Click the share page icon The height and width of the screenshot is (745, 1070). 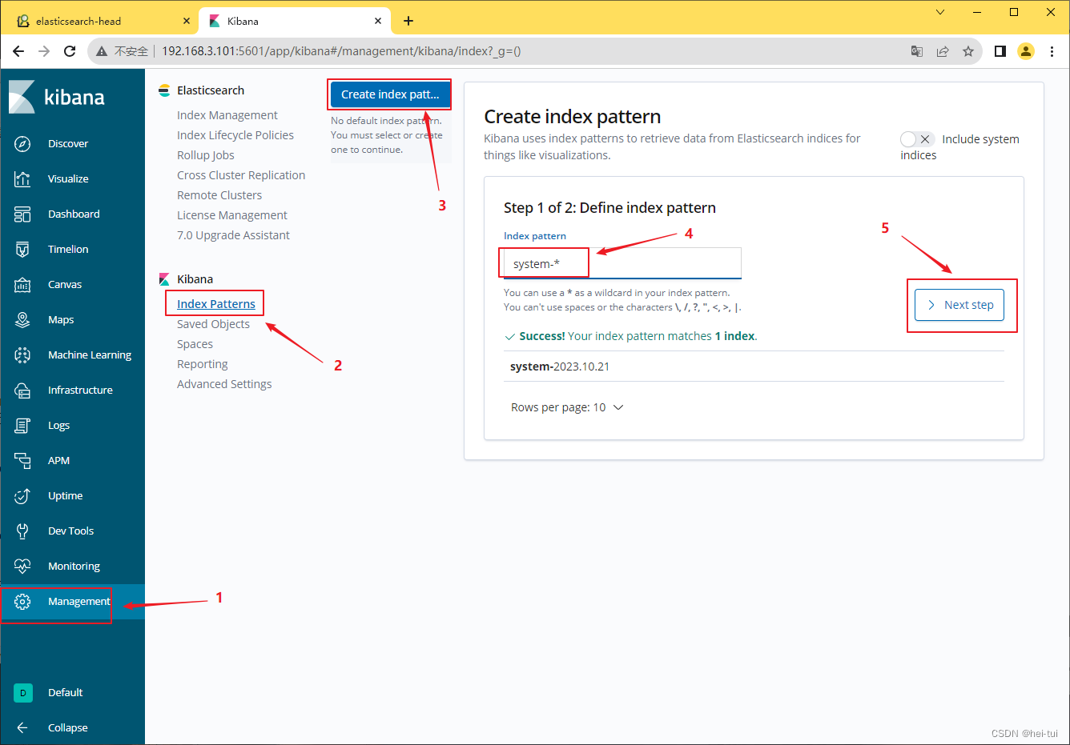click(x=943, y=51)
